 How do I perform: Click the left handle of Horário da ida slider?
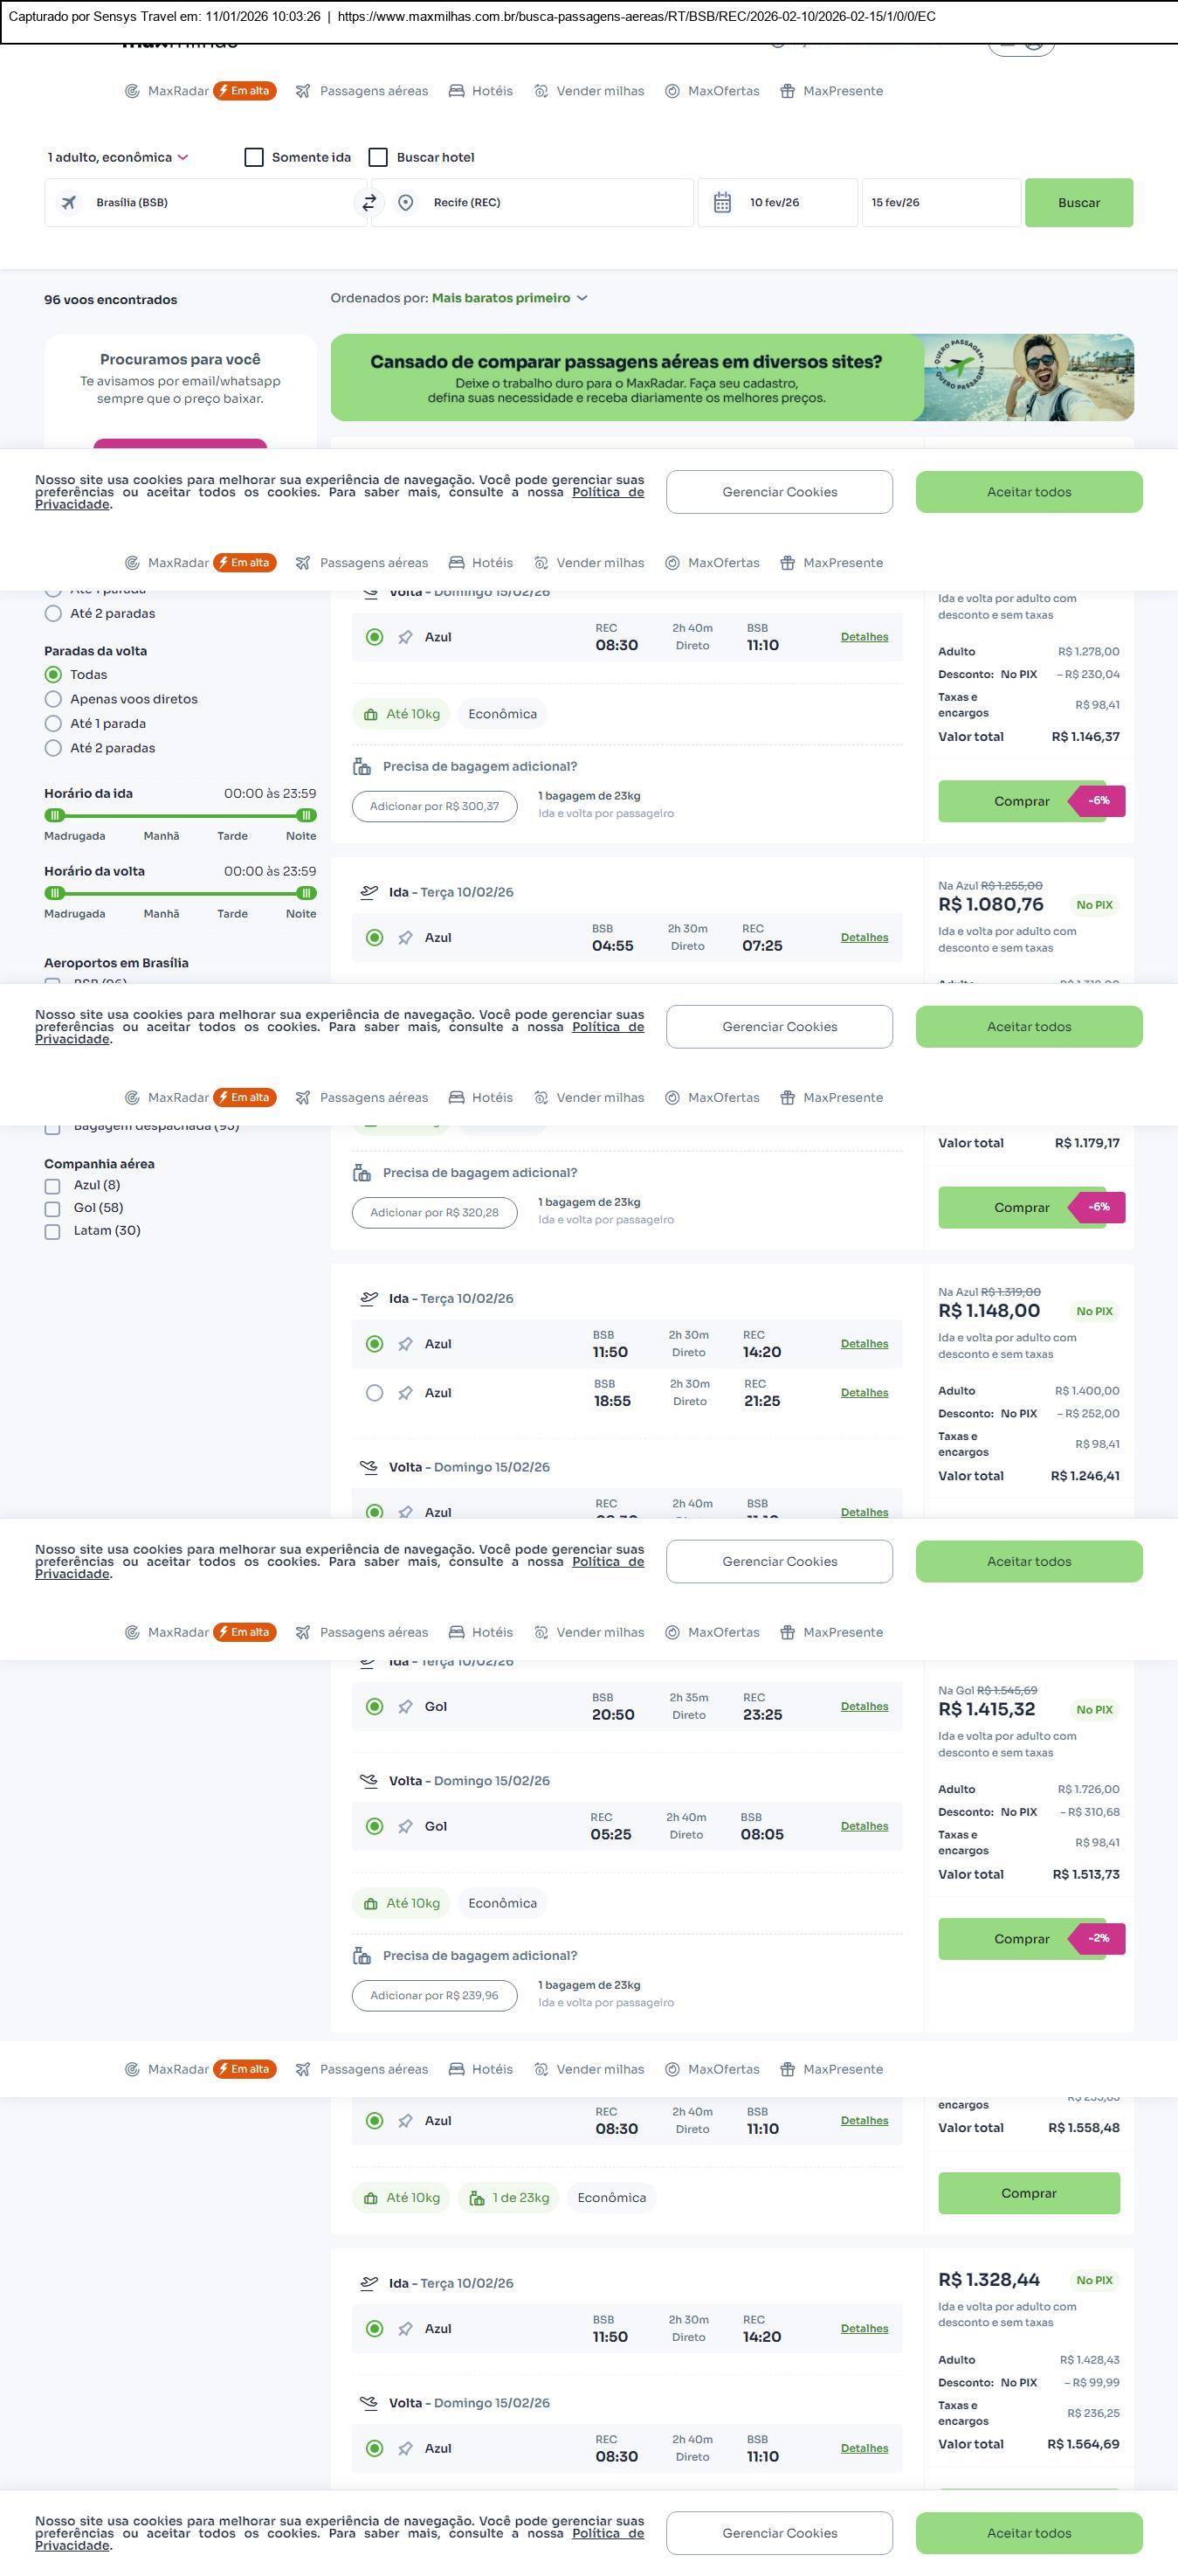click(x=55, y=815)
